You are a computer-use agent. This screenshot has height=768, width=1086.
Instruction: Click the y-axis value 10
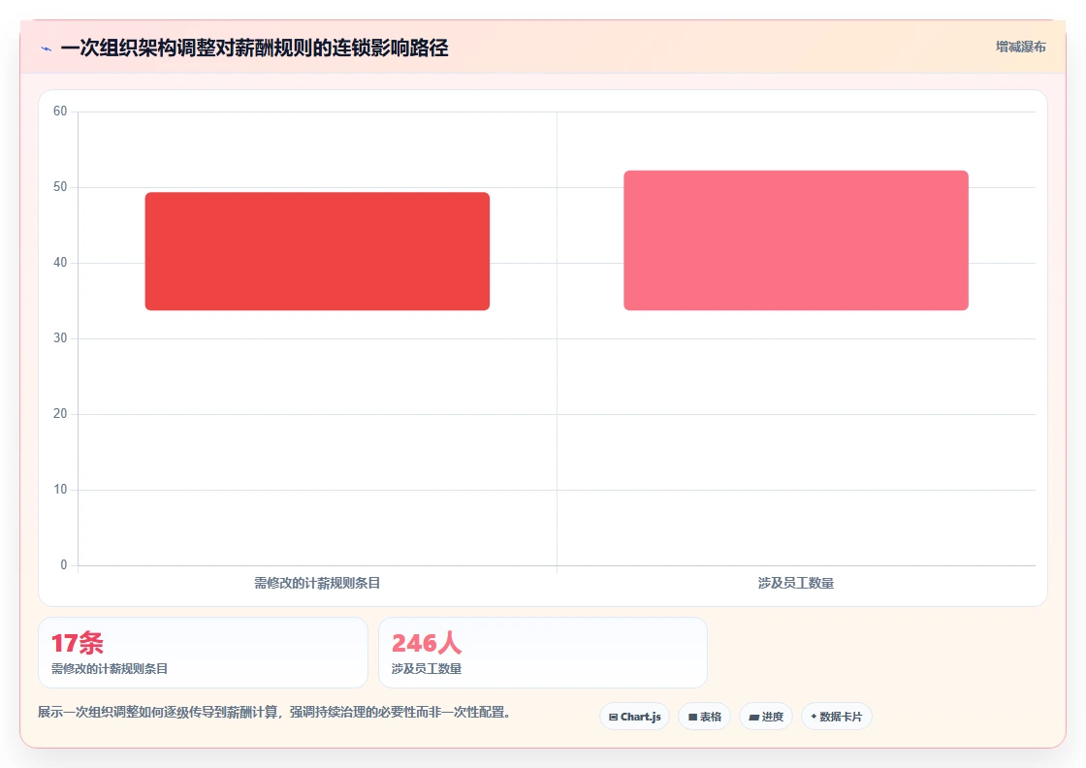[x=60, y=490]
